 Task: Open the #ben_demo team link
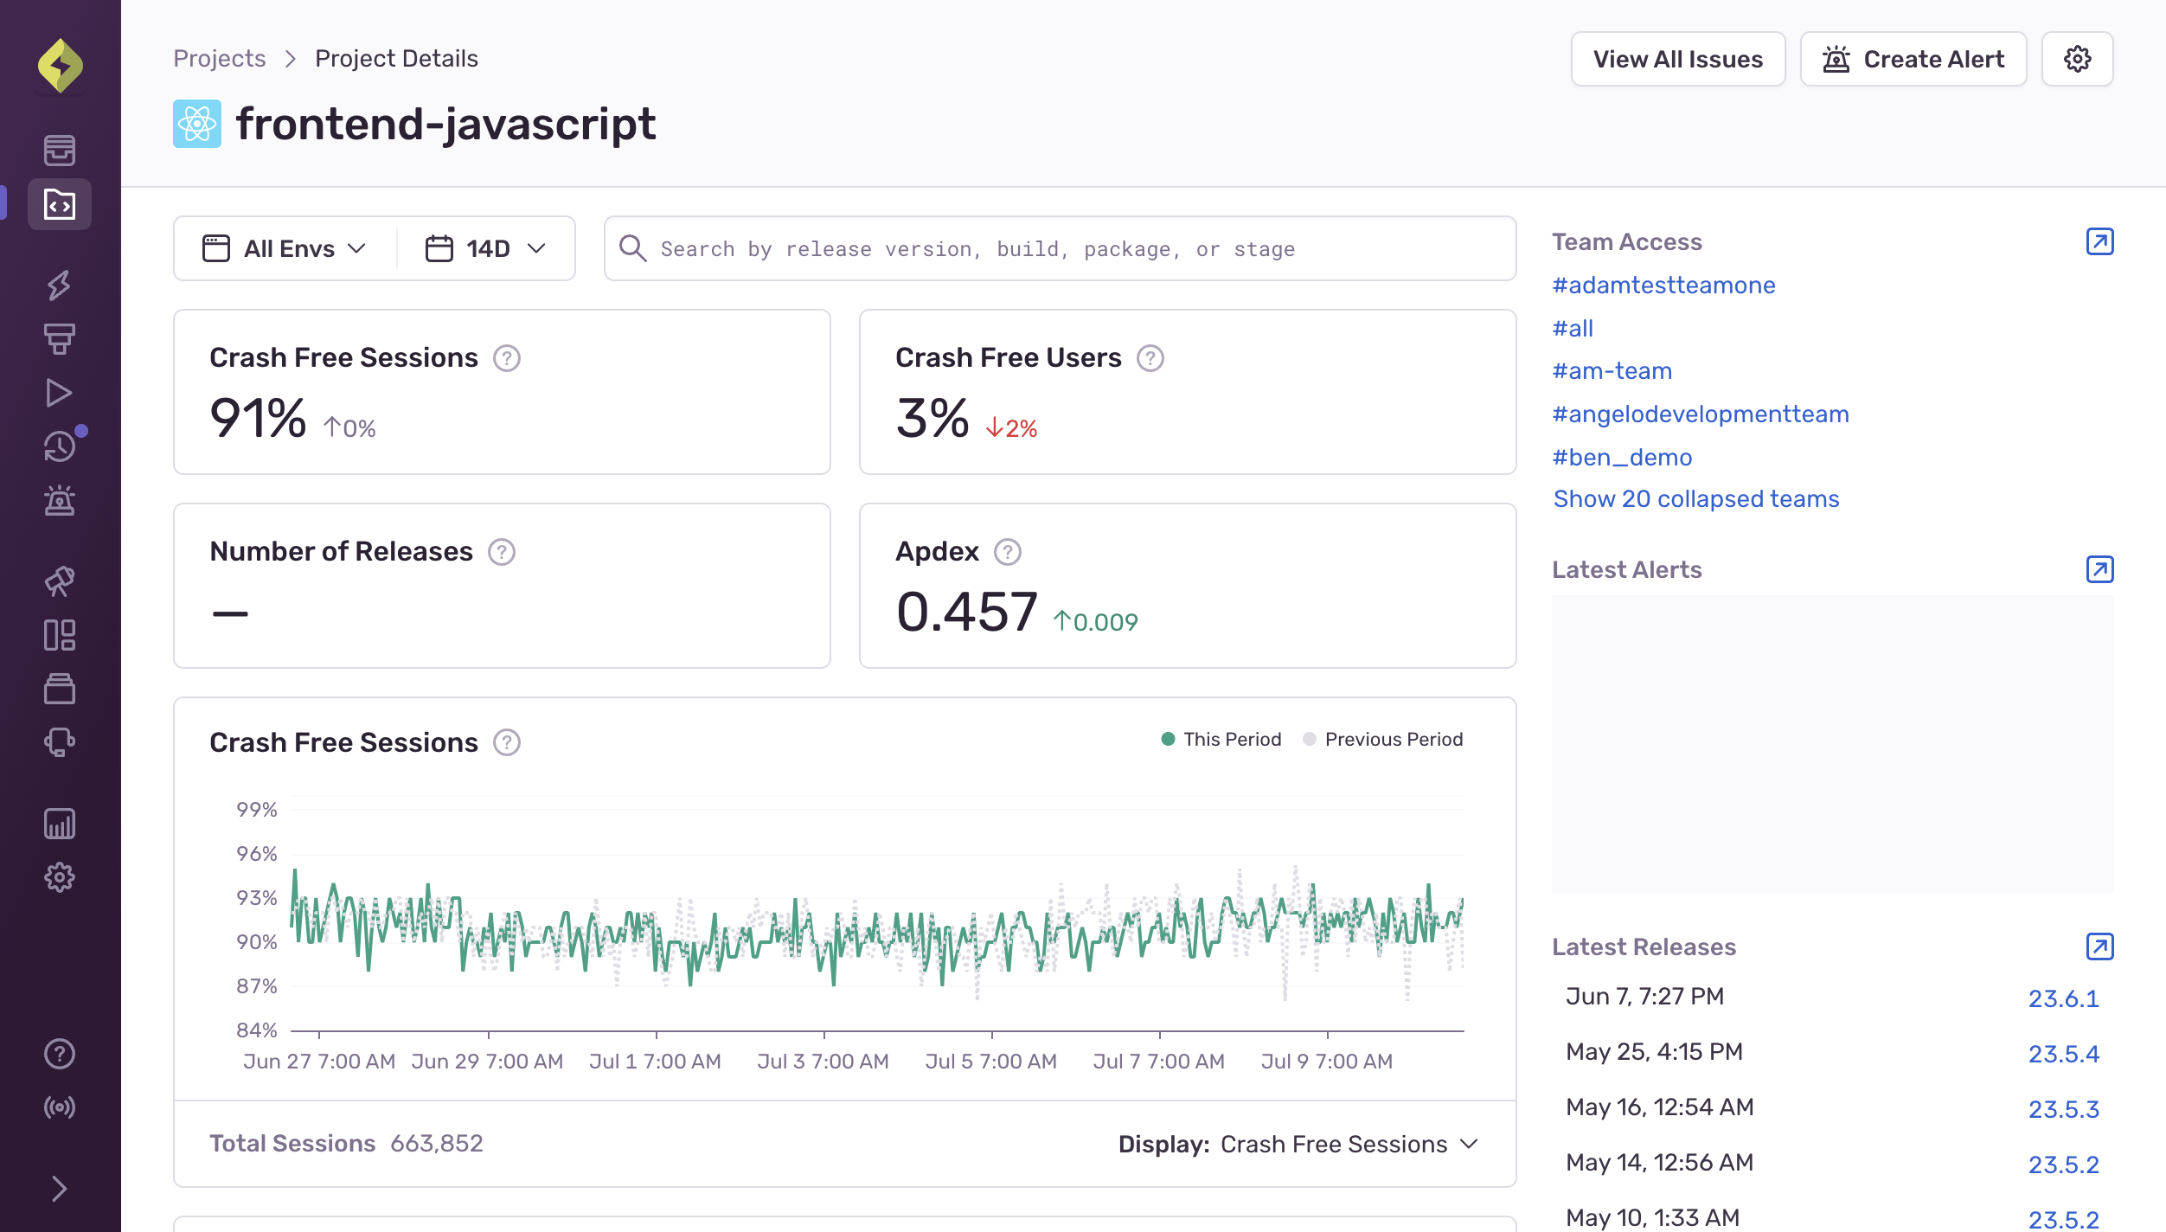(x=1622, y=457)
